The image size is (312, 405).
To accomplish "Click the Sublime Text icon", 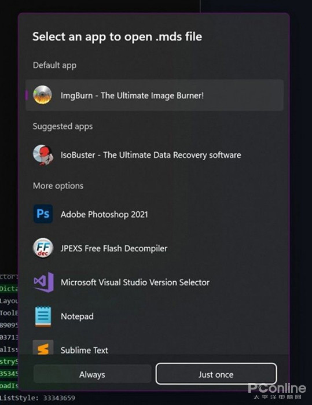I will tap(43, 347).
